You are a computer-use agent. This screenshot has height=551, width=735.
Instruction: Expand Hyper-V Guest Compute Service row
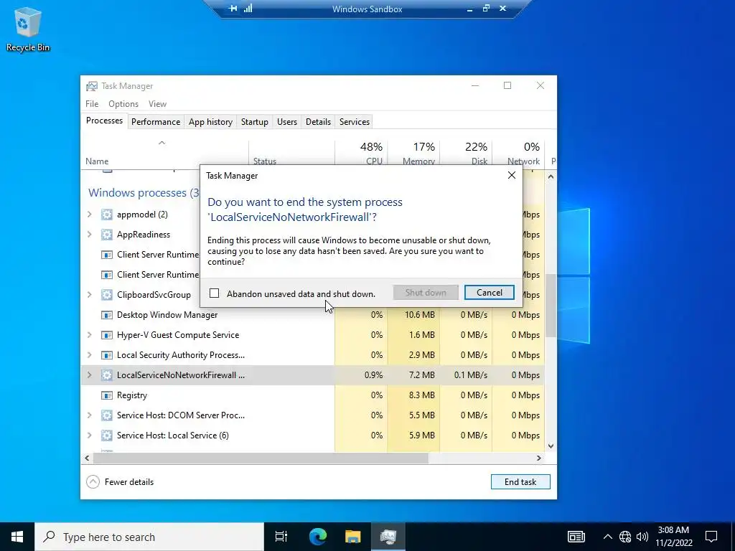[90, 335]
